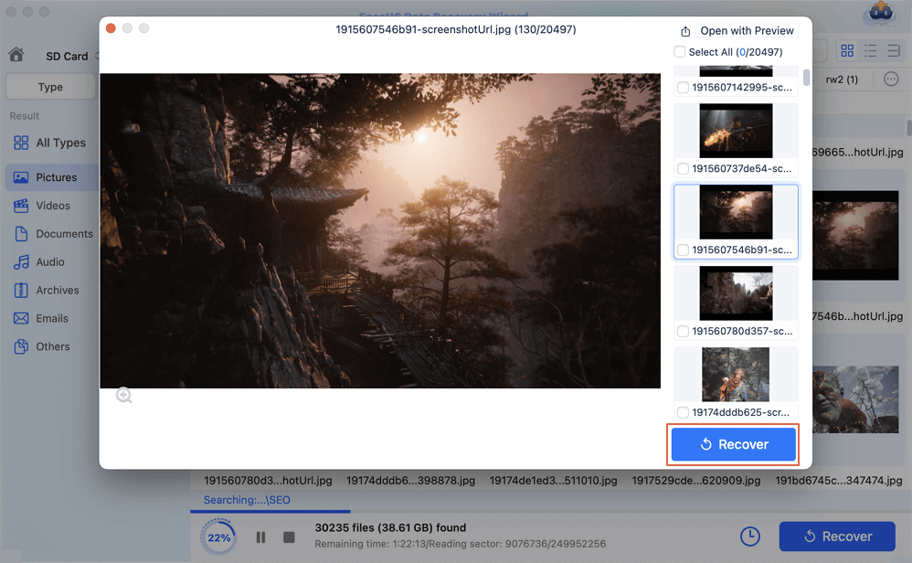Viewport: 912px width, 563px height.
Task: Pause the scan in progress
Action: pos(260,537)
